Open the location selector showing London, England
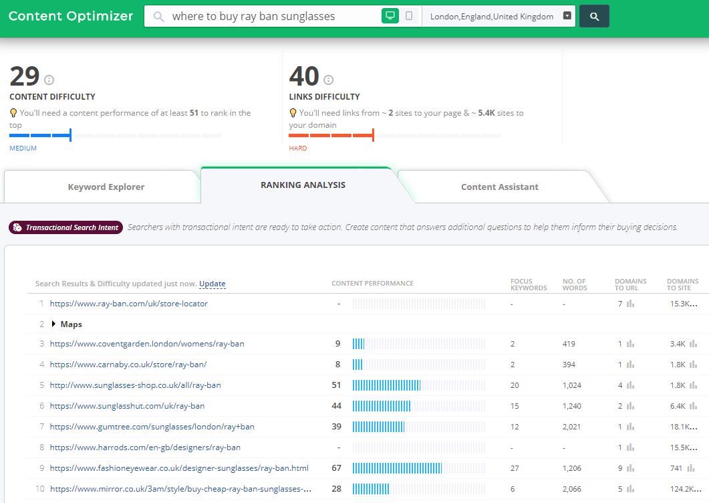Viewport: 709px width, 503px height. [x=494, y=15]
